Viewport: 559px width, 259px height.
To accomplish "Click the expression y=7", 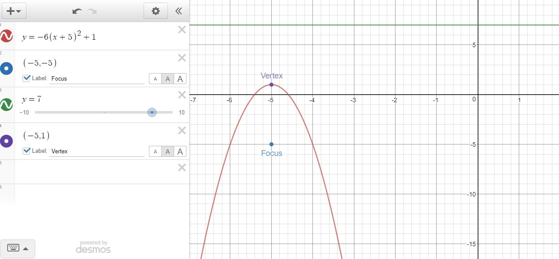I will pos(31,100).
